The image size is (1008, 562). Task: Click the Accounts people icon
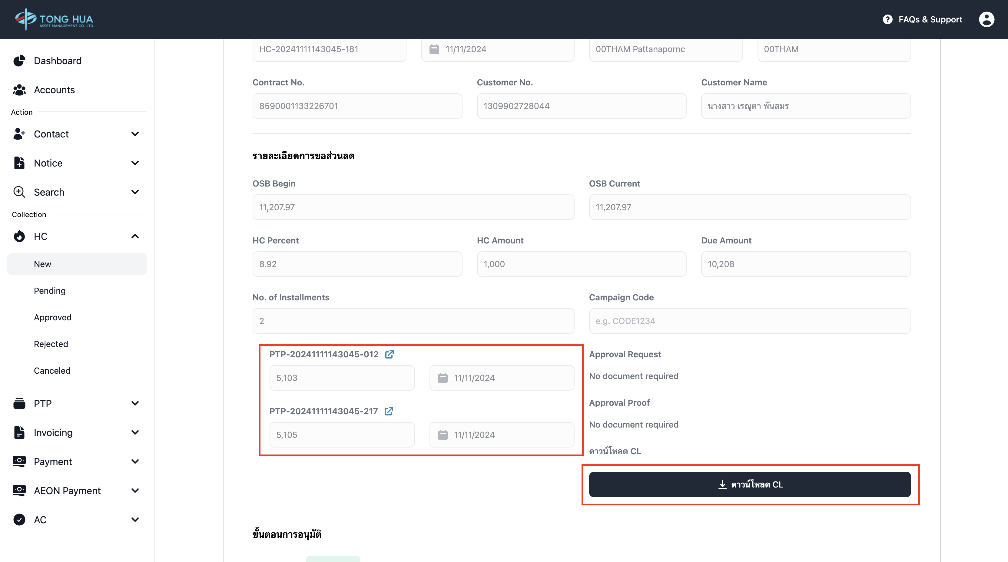point(19,90)
